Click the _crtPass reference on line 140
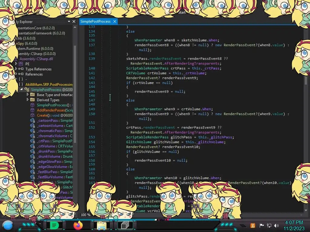The width and height of the screenshot is (310, 232). coord(211,68)
